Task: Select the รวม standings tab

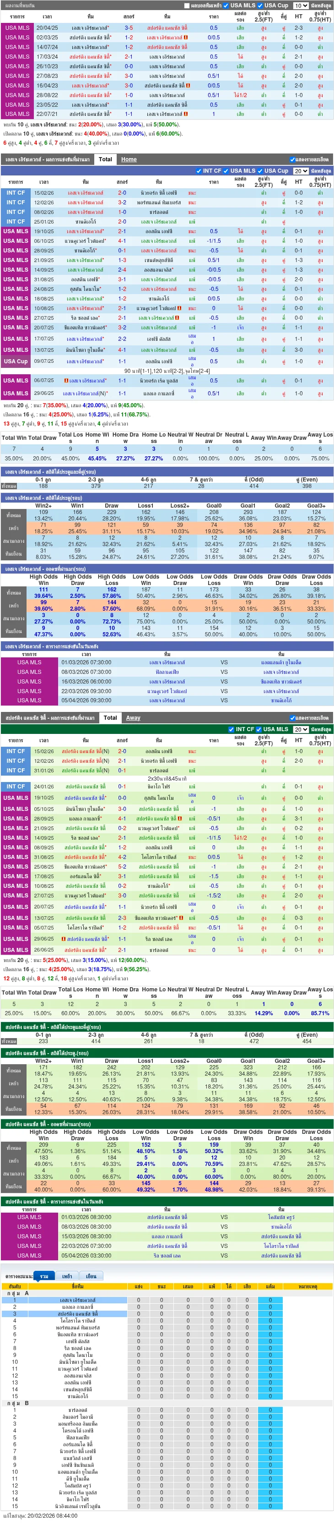Action: click(x=44, y=1276)
